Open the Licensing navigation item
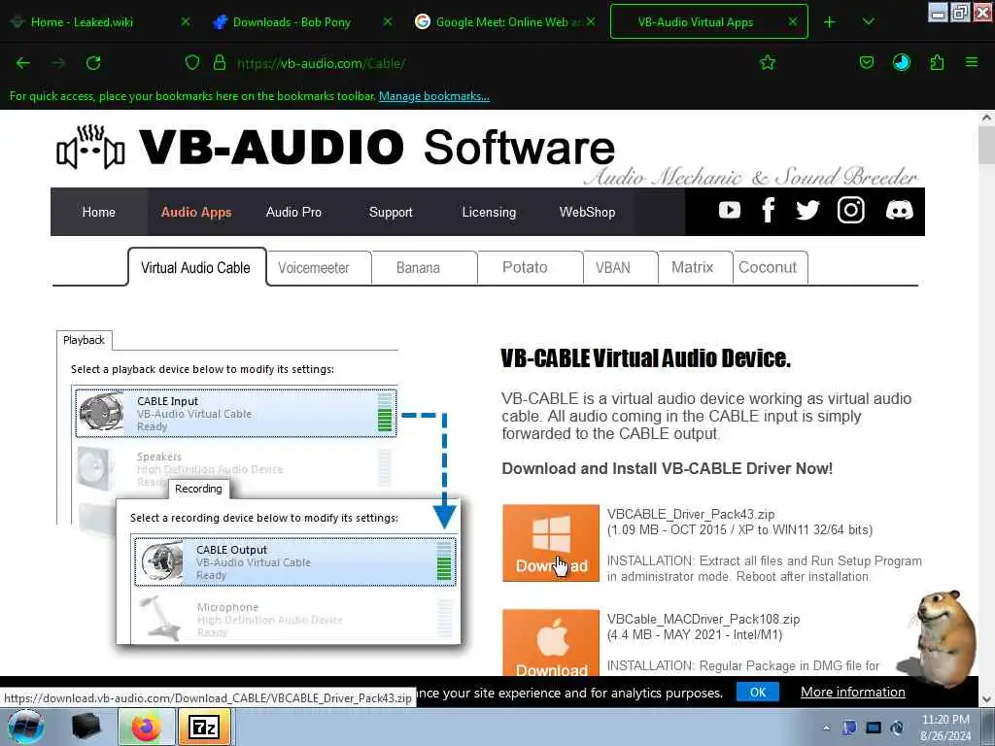The image size is (995, 746). coord(489,212)
